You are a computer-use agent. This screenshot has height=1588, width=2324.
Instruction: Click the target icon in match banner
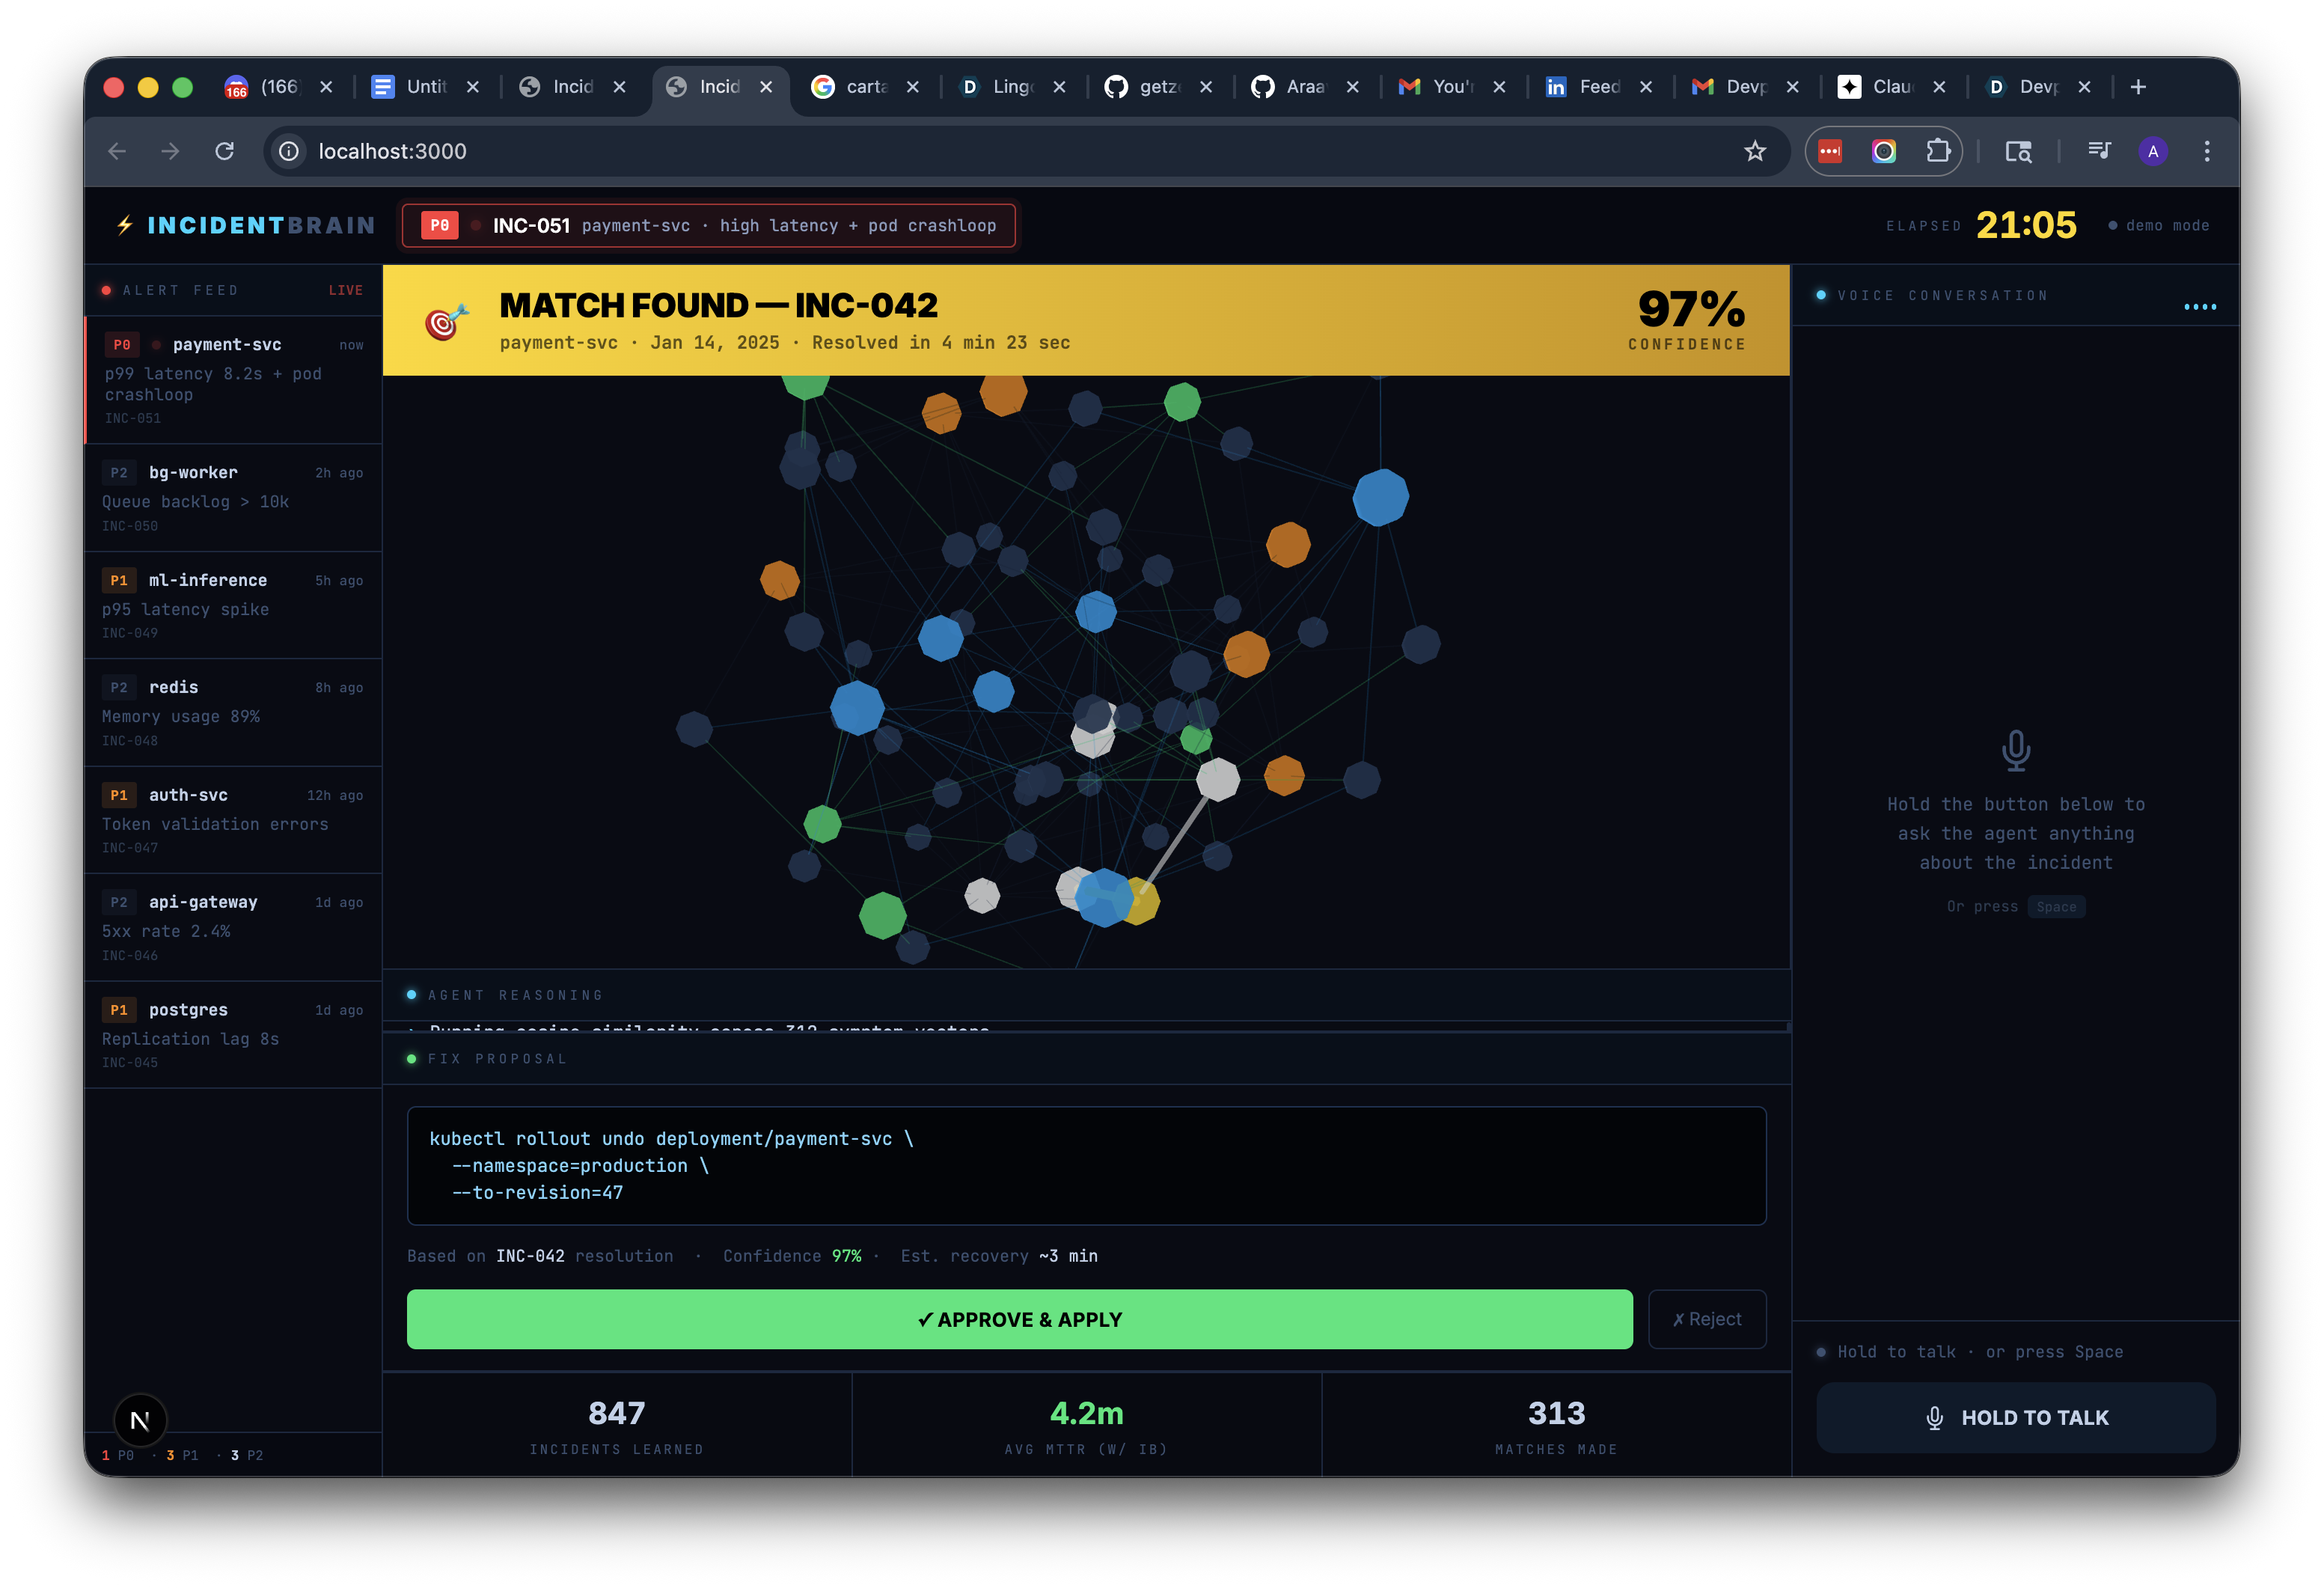click(446, 321)
